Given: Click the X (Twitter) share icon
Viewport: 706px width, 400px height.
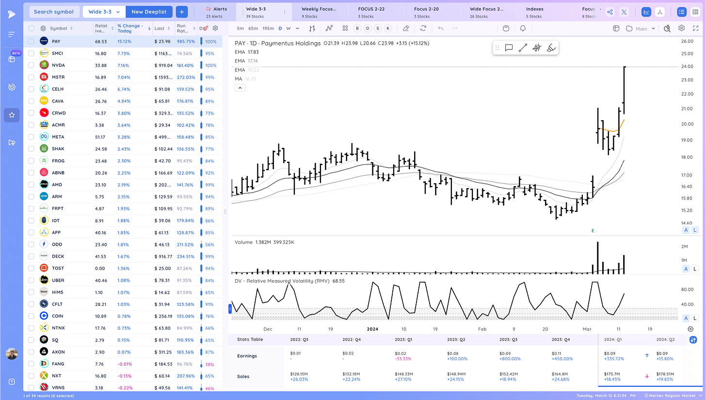Looking at the screenshot, I should point(624,12).
